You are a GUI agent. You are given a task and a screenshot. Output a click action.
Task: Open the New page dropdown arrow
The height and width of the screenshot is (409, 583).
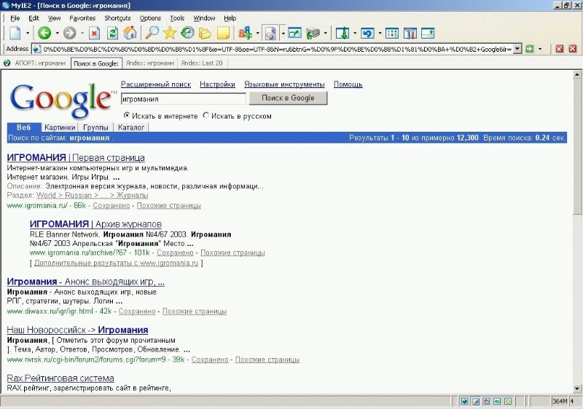[x=28, y=33]
